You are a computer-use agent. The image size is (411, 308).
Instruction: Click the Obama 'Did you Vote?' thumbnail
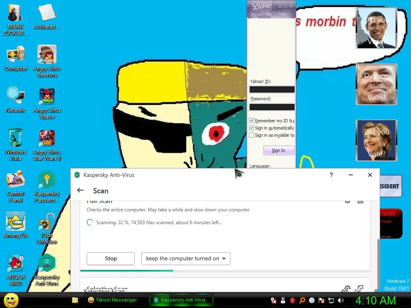[376, 28]
